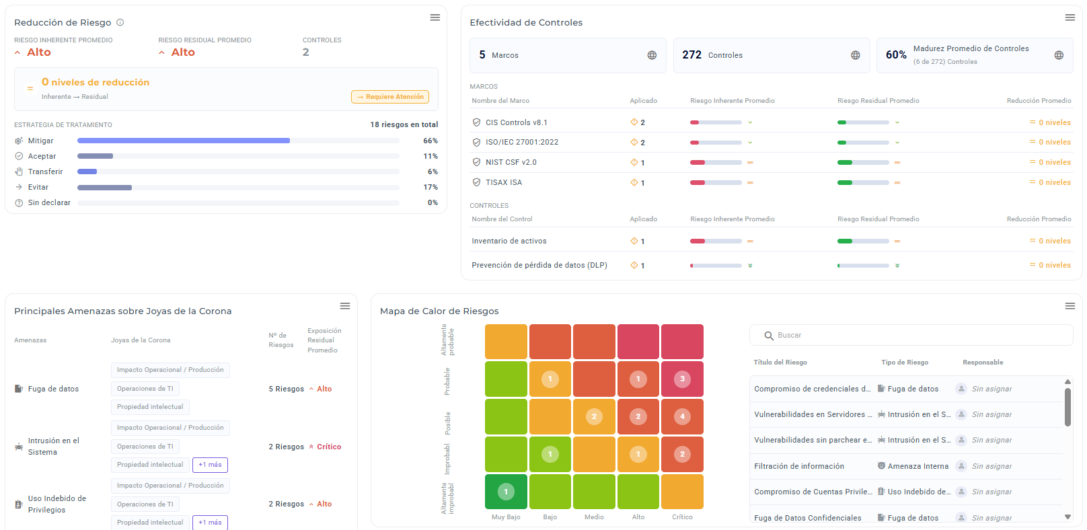This screenshot has width=1087, height=530.
Task: Open the Mapa de Calor panel menu
Action: pyautogui.click(x=1070, y=306)
